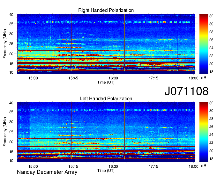The width and height of the screenshot is (217, 176).
Task: Click the dB unit label beside top scale
Action: [204, 78]
